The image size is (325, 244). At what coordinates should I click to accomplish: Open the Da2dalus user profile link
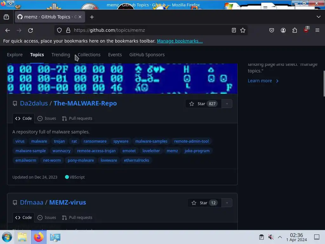pos(34,103)
